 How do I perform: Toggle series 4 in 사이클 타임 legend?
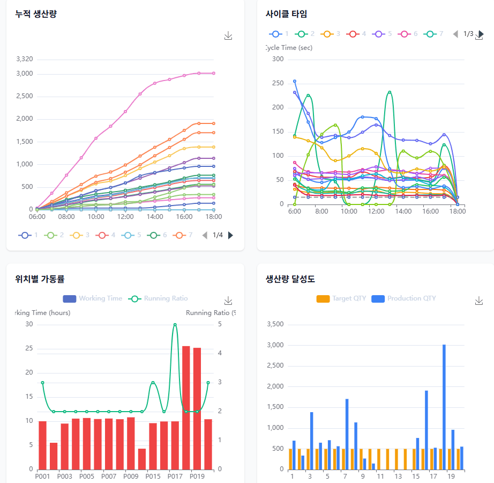(x=356, y=34)
